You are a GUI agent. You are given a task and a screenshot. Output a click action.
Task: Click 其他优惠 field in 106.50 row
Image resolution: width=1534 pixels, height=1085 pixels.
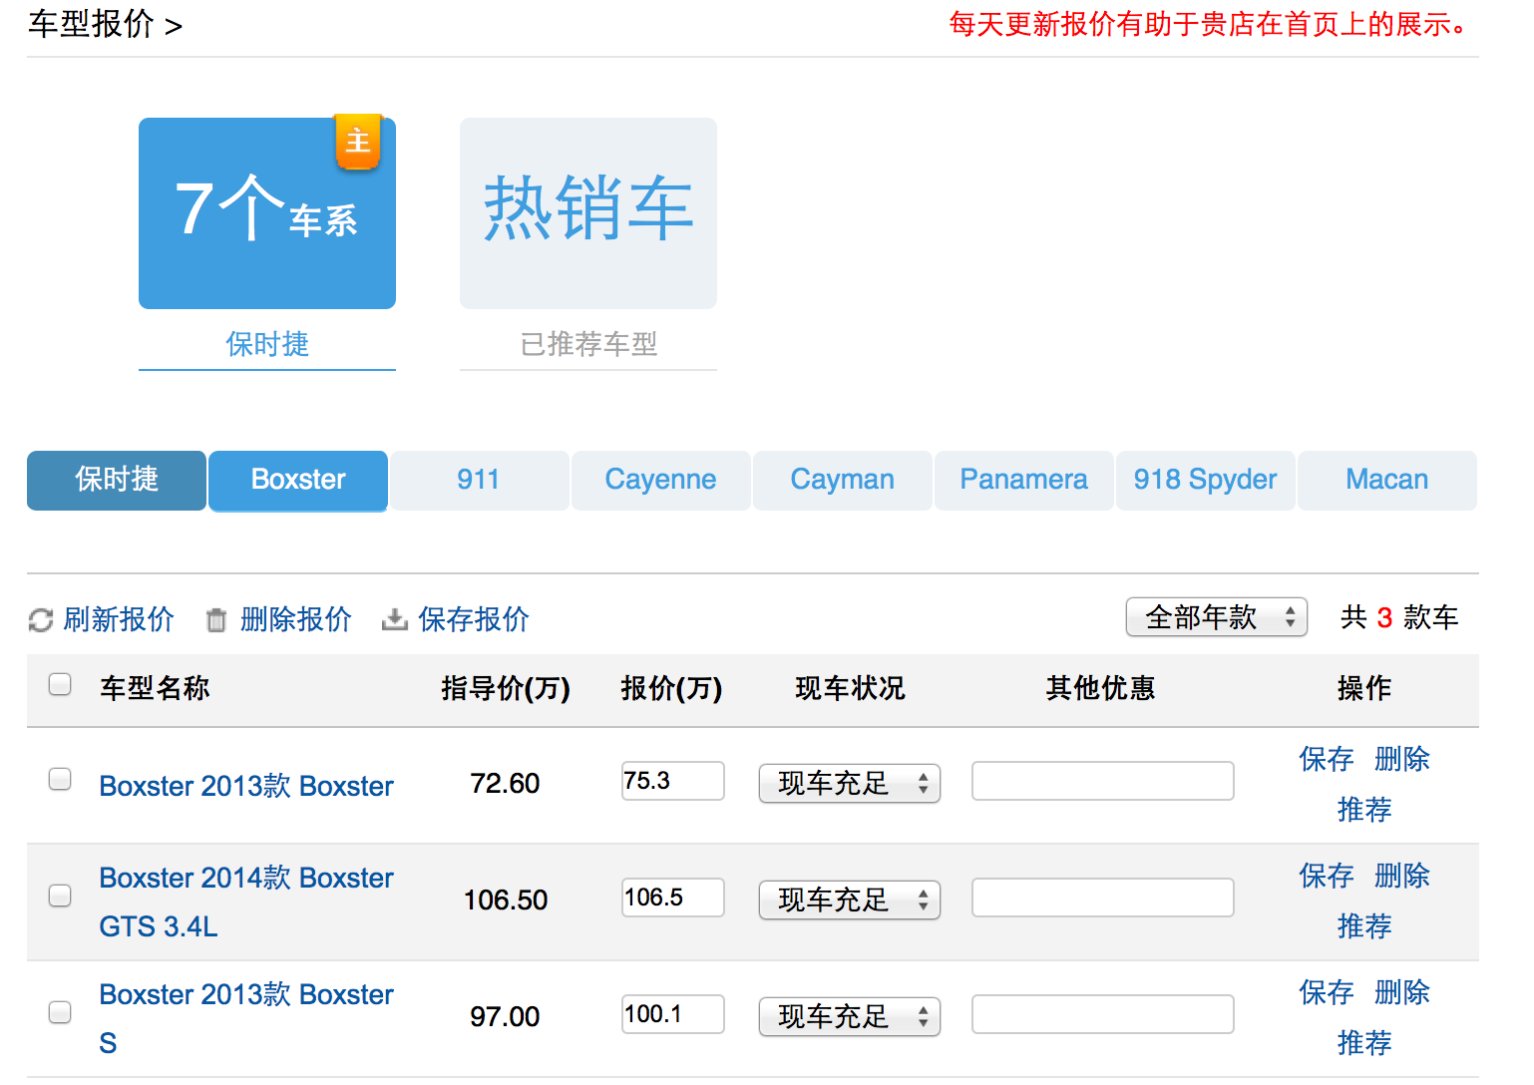[1103, 898]
